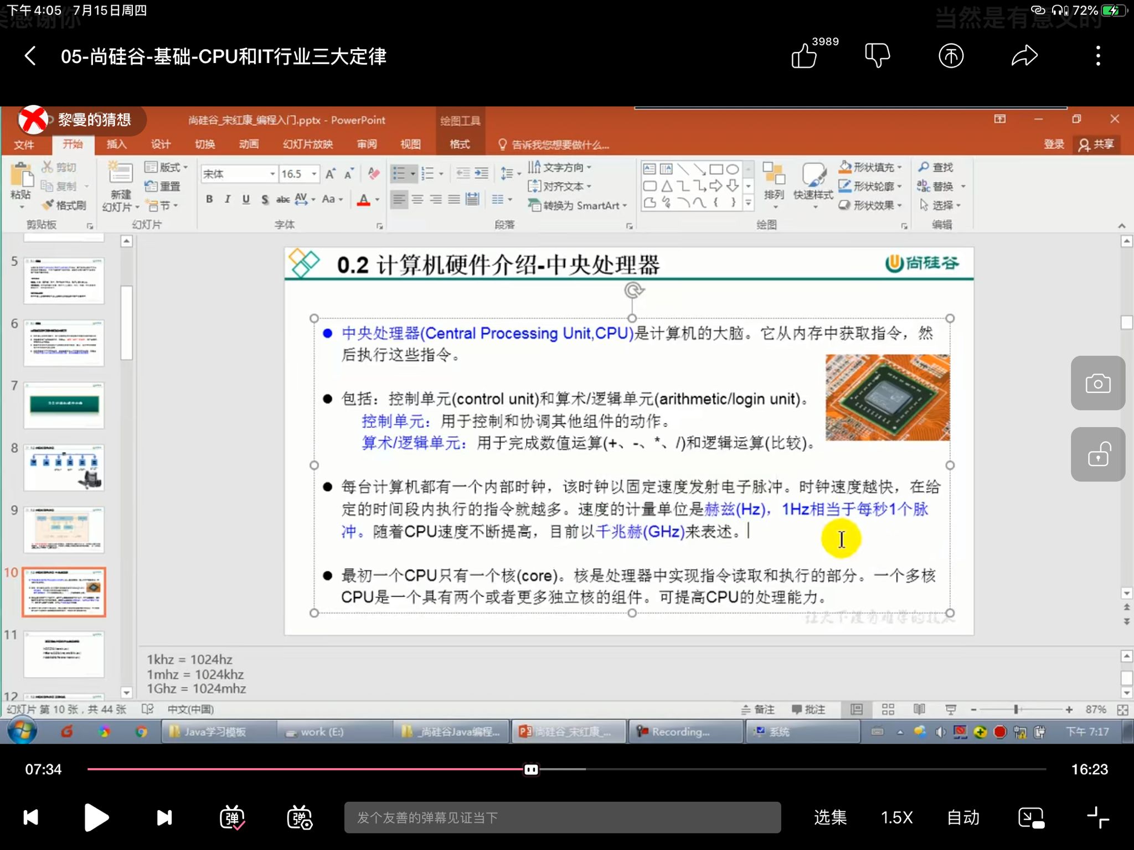Expand the 版式 layout dropdown
This screenshot has width=1134, height=850.
click(x=166, y=167)
